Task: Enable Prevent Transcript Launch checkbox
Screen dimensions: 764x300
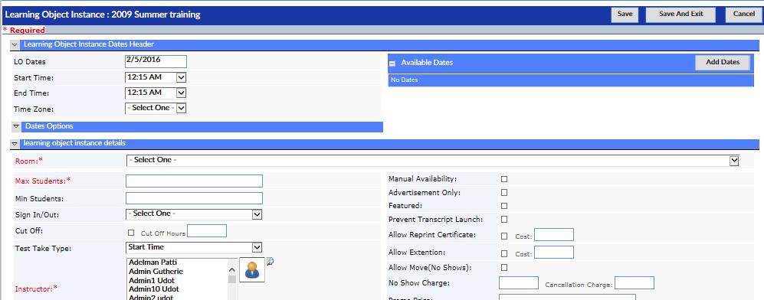Action: coord(504,220)
